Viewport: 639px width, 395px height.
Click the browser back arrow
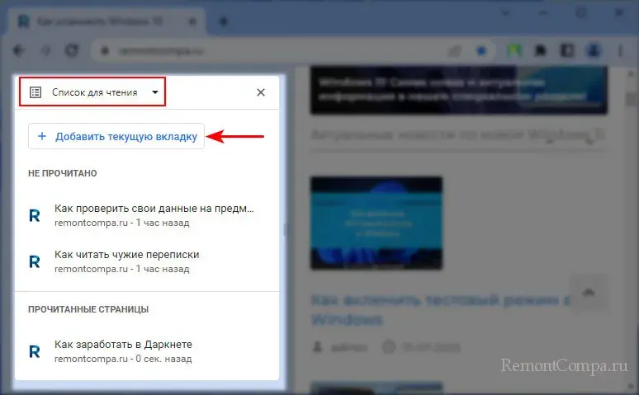pos(20,49)
